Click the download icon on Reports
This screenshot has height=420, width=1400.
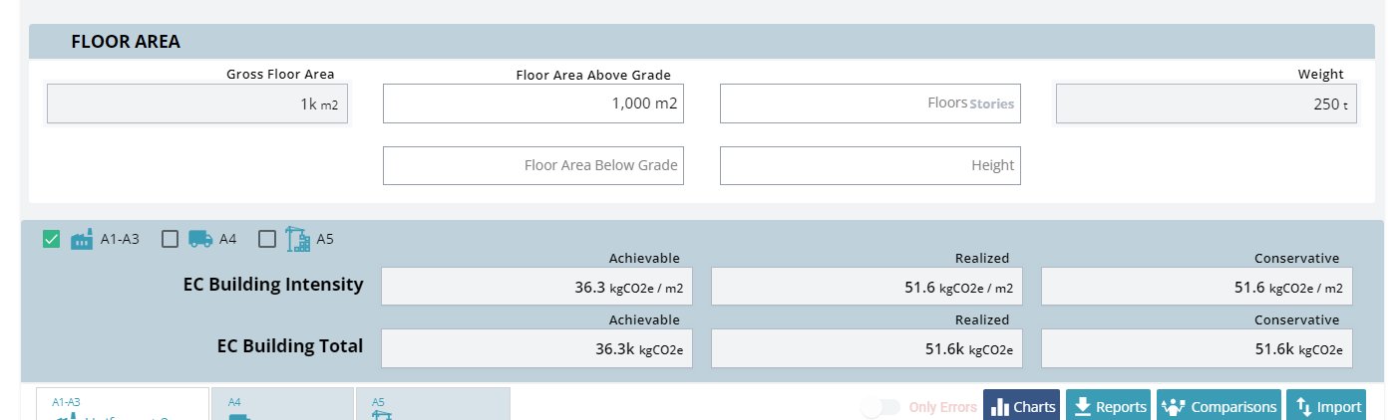pos(1081,407)
